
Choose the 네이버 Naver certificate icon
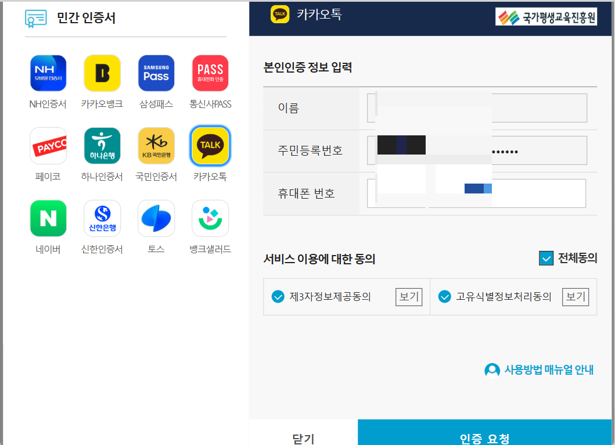(48, 218)
